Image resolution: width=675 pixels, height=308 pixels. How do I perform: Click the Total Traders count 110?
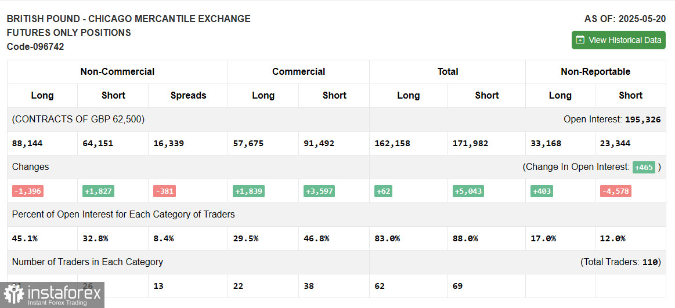click(650, 262)
